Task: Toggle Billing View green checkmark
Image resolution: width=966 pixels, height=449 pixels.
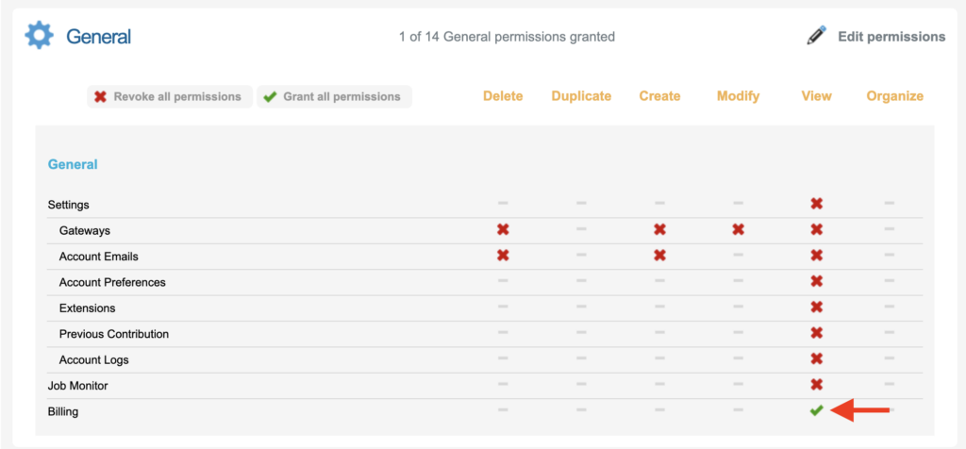Action: coord(816,410)
